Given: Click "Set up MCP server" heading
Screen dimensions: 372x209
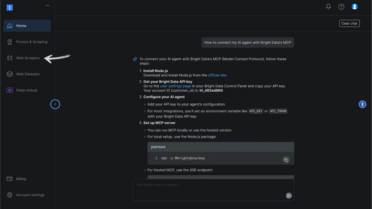Looking at the screenshot, I should (159, 123).
